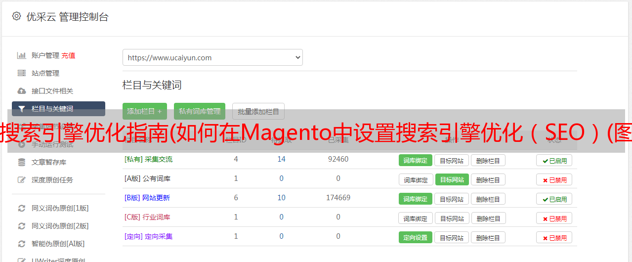Screen dimensions: 632x262
Task: Click 目标网站 for the 网站更新 row
Action: tap(452, 199)
